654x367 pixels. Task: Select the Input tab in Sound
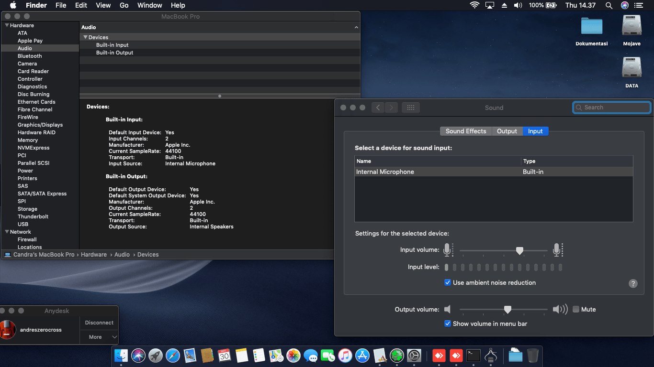click(x=535, y=131)
